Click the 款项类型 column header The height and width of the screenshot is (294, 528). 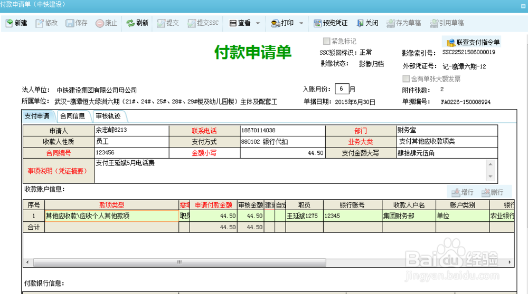click(x=111, y=205)
